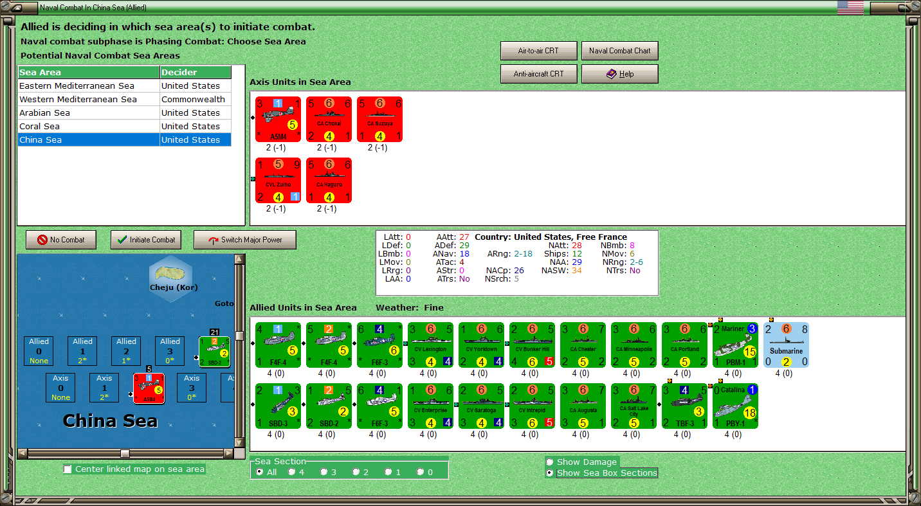Select the Coral Sea row

point(124,126)
